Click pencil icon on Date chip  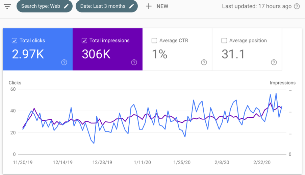(131, 6)
